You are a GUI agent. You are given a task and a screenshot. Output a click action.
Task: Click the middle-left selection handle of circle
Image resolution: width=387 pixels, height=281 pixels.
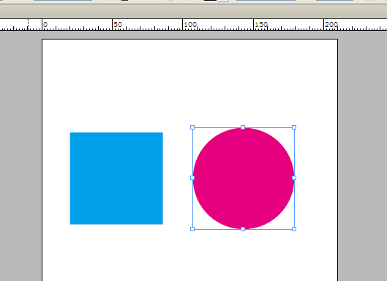coord(192,178)
